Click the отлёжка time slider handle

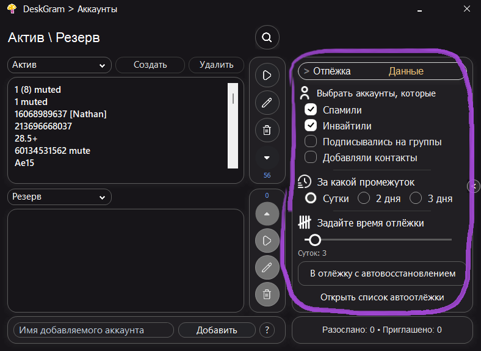click(x=315, y=240)
